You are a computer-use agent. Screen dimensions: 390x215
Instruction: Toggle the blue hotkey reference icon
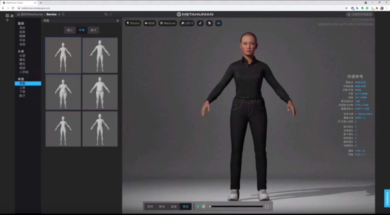coord(218,23)
